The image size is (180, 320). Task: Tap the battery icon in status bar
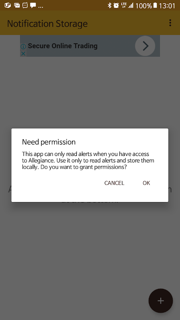pyautogui.click(x=155, y=6)
